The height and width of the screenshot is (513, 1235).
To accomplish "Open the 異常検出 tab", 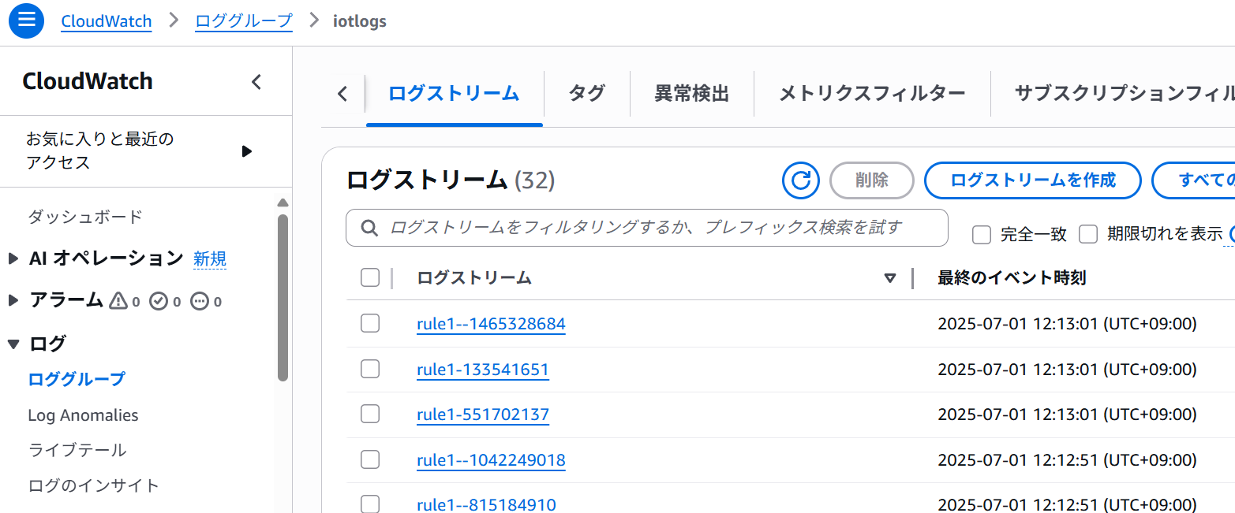I will 692,94.
